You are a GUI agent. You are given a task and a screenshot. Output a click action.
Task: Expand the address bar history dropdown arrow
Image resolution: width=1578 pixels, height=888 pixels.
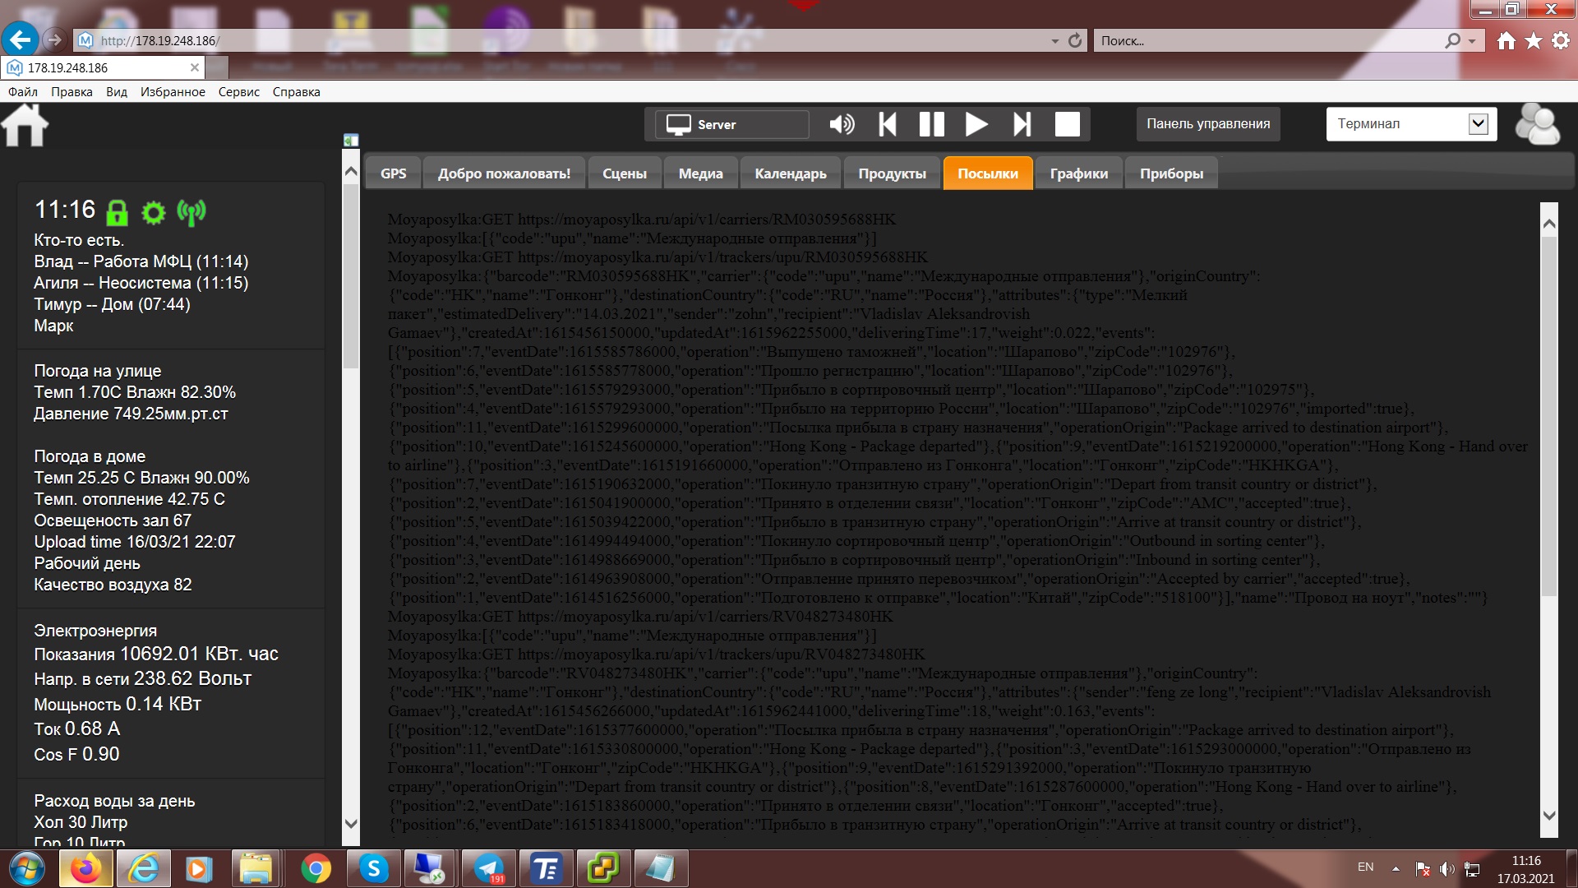coord(1054,40)
